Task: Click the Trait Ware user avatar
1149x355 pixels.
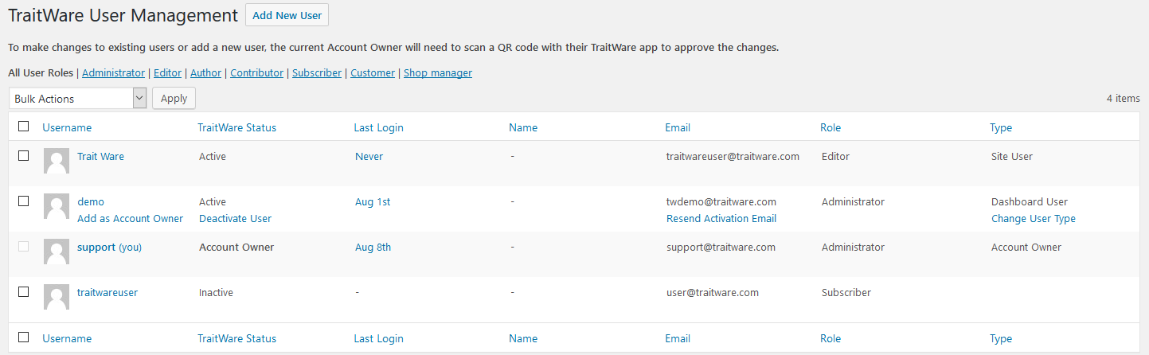Action: point(56,161)
